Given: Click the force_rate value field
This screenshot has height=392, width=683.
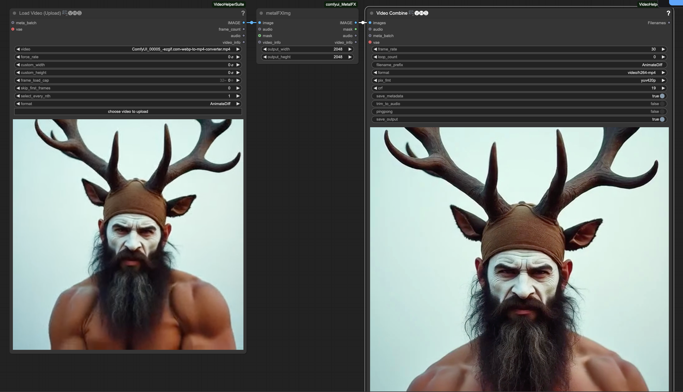Looking at the screenshot, I should 128,57.
